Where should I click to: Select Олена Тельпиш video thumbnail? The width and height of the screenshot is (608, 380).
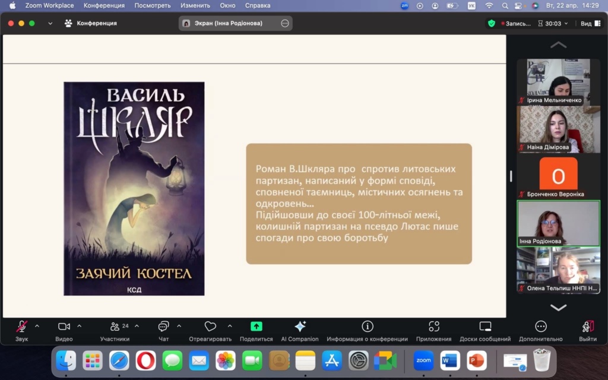pyautogui.click(x=558, y=270)
